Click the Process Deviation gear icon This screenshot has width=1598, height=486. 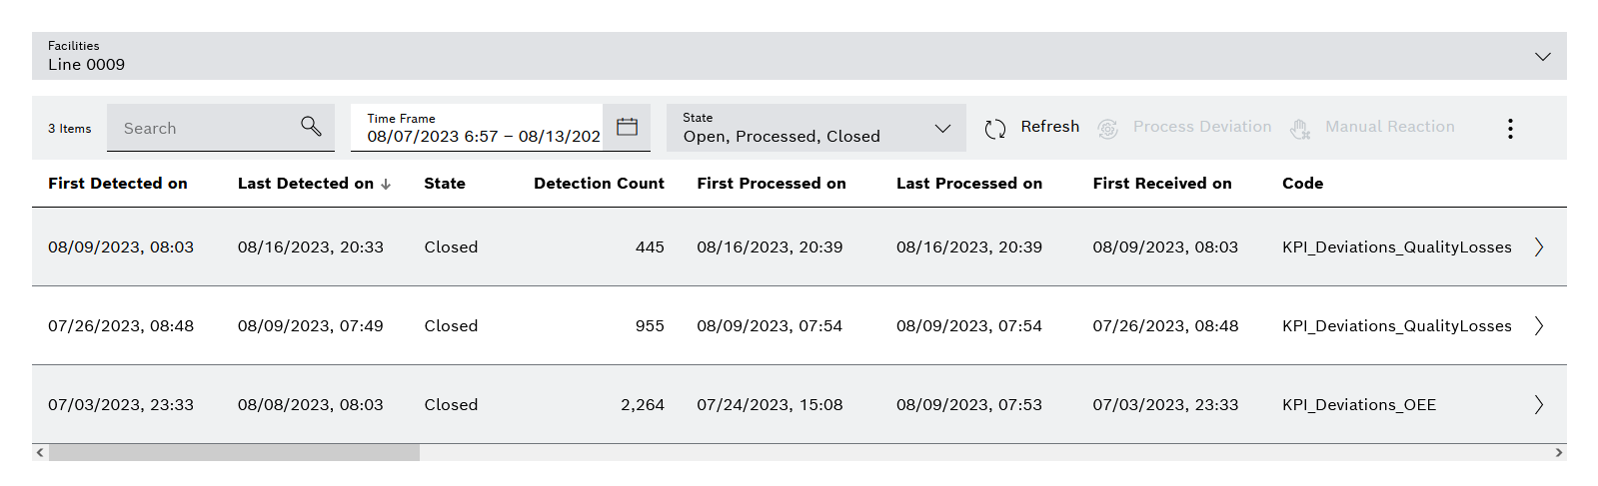[1107, 129]
